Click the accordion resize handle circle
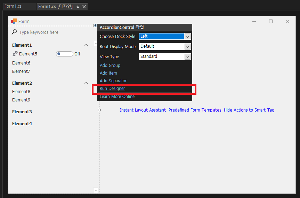Screen dimensions: 300x198 click(99, 110)
